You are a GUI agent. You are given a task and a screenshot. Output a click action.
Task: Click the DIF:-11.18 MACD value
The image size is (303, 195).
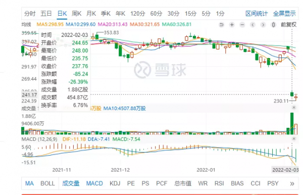tap(74, 139)
